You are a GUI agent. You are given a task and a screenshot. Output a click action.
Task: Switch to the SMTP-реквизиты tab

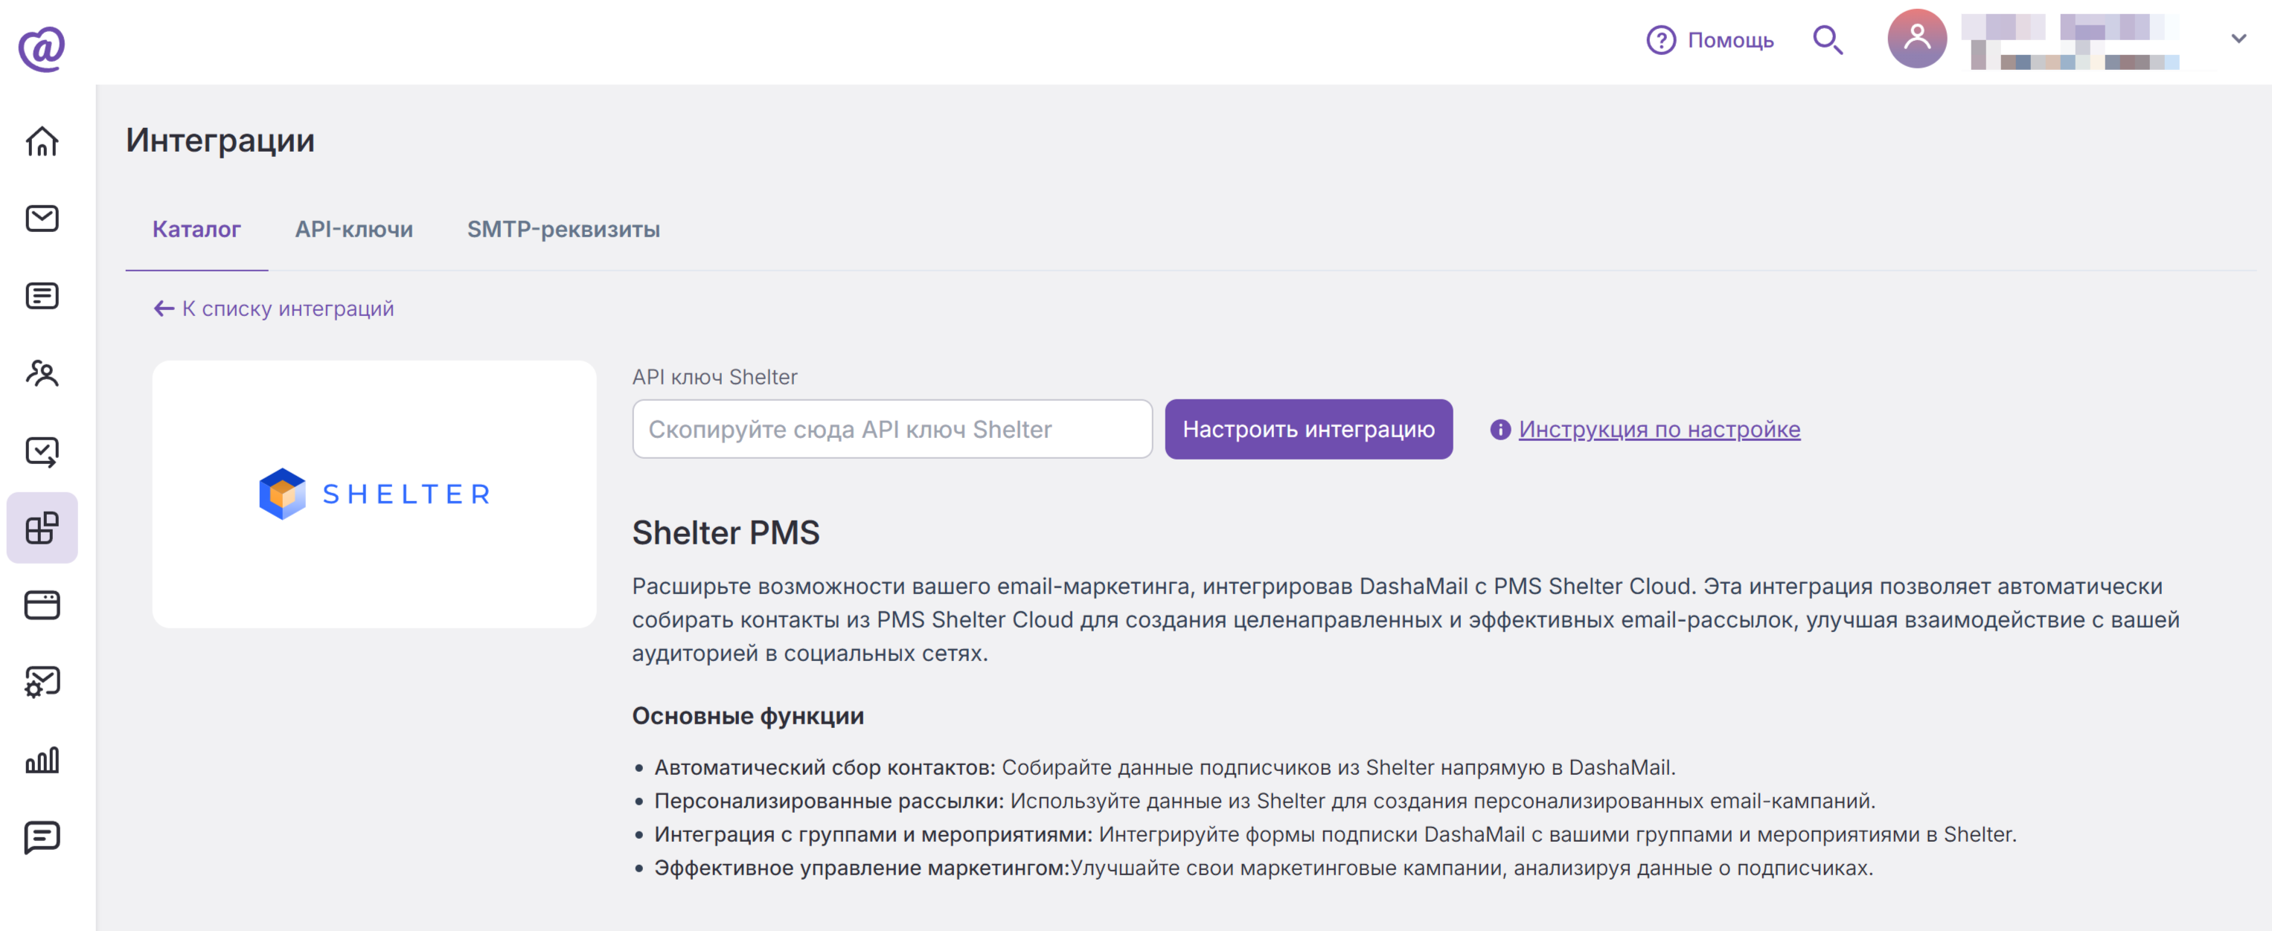click(563, 229)
